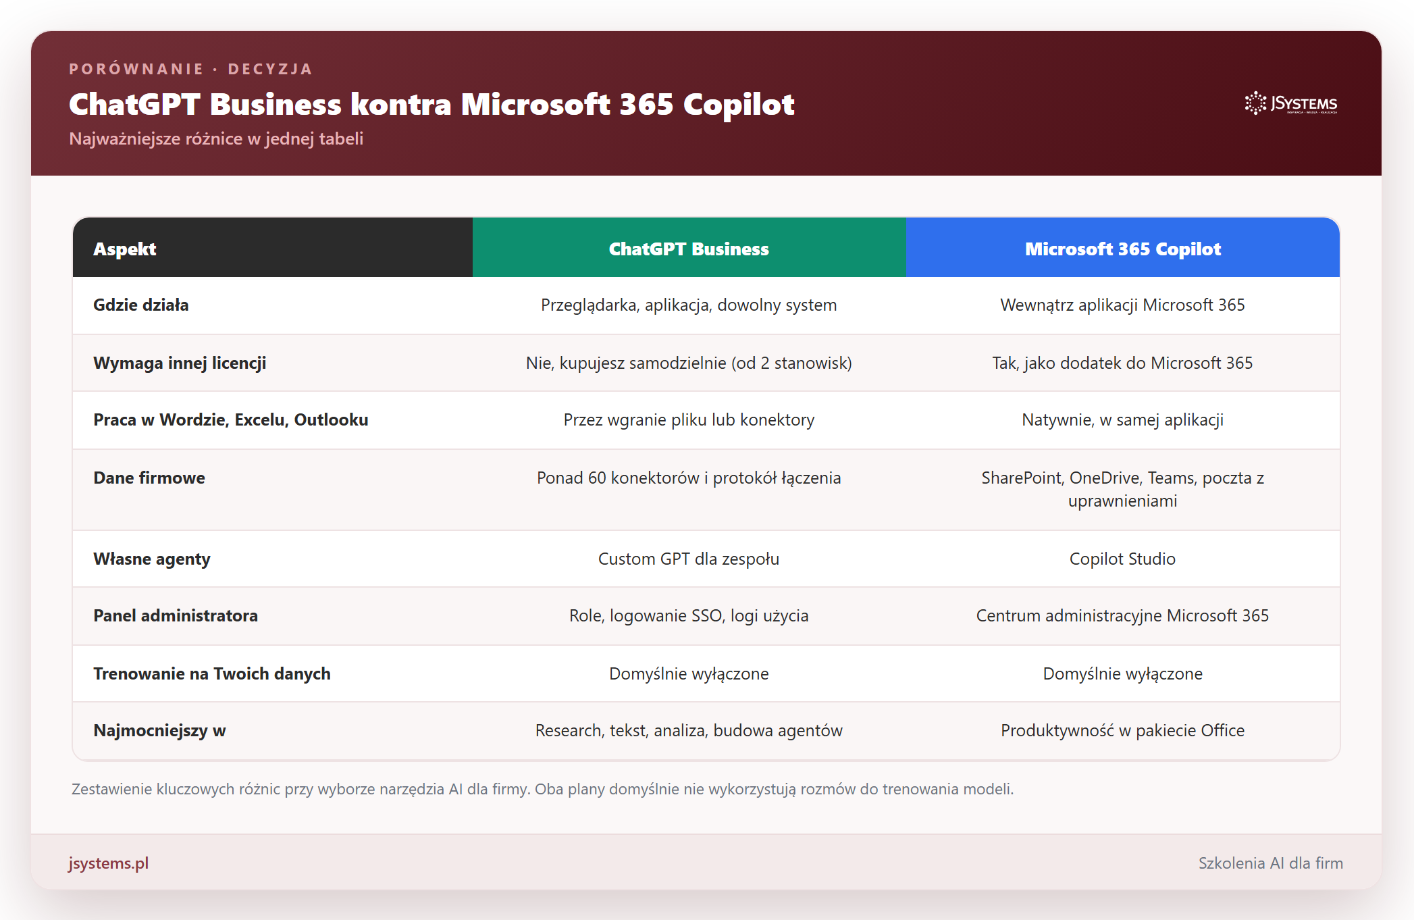Select the "Panel administratora" row label
Screen dimensions: 1414x920
tap(176, 615)
